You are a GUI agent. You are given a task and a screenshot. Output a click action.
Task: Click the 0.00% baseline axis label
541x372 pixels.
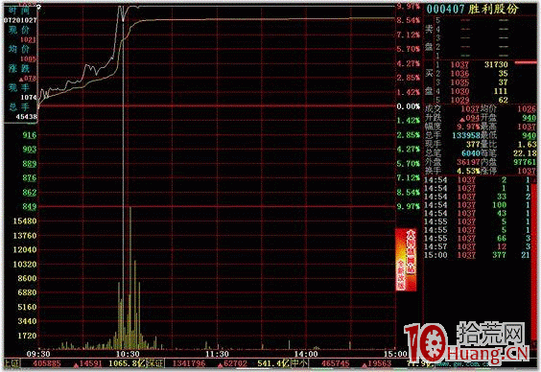pyautogui.click(x=409, y=106)
